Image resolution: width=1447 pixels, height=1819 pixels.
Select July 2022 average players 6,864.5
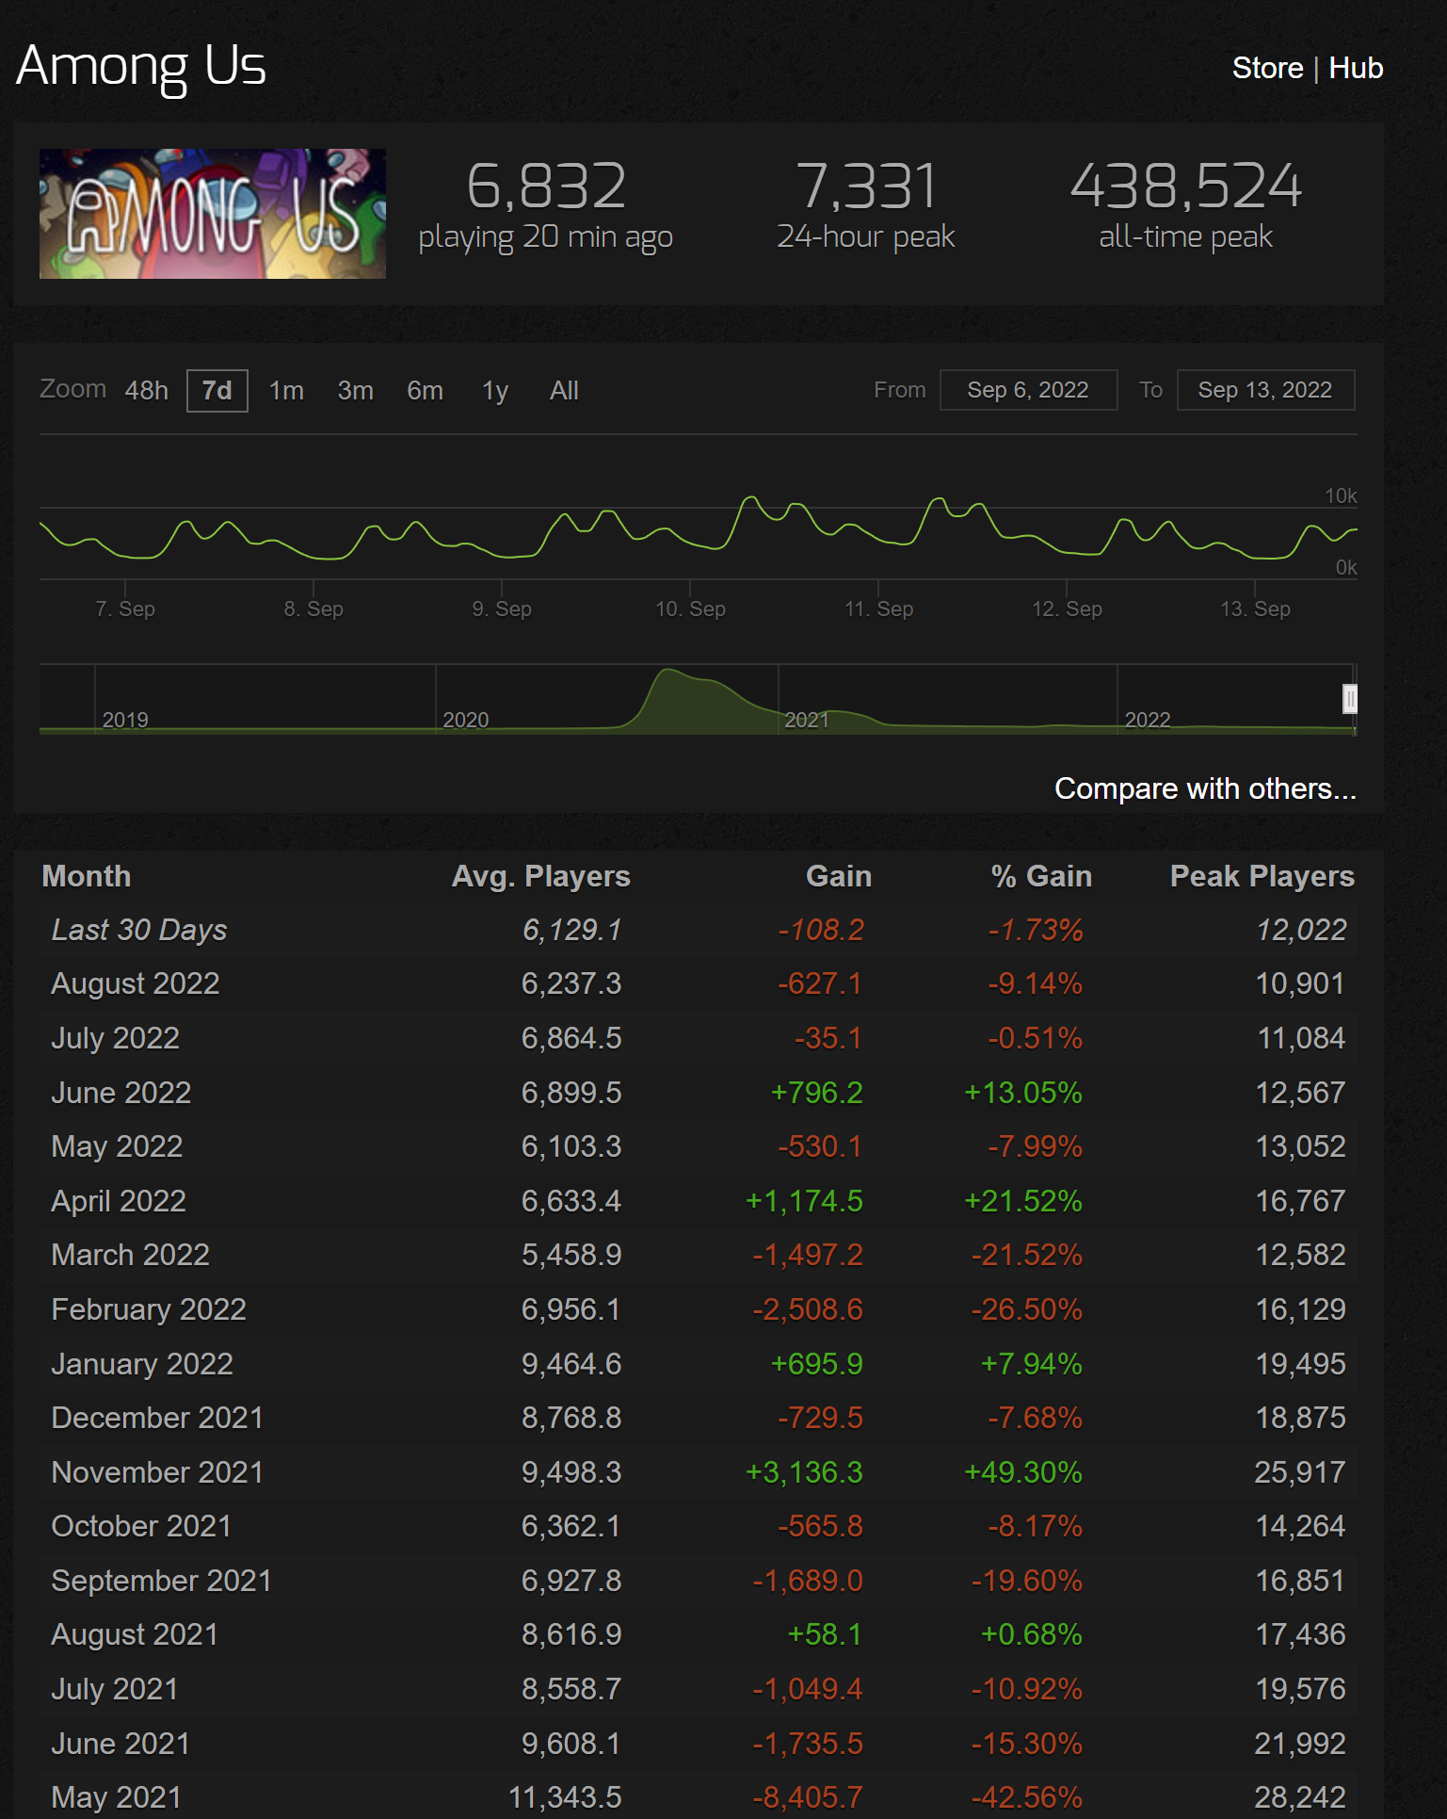(x=571, y=1038)
